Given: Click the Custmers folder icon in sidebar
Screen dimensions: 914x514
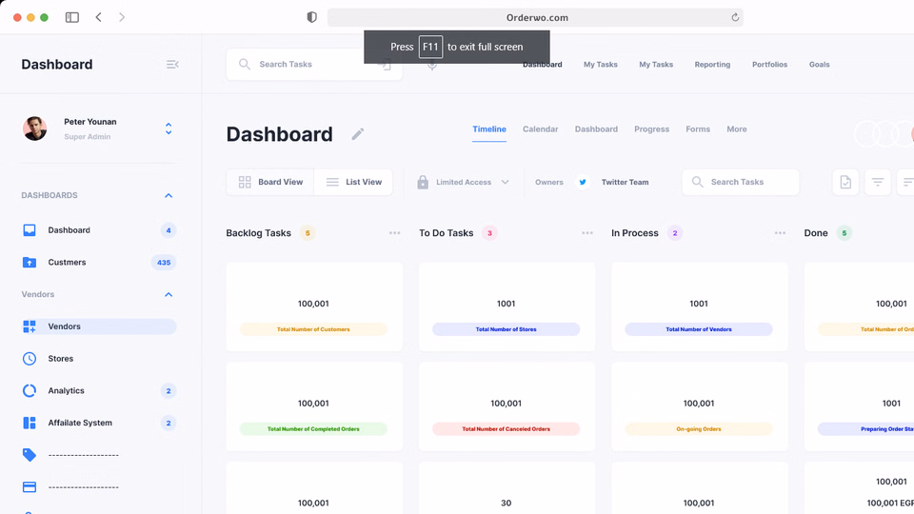Looking at the screenshot, I should pyautogui.click(x=30, y=263).
